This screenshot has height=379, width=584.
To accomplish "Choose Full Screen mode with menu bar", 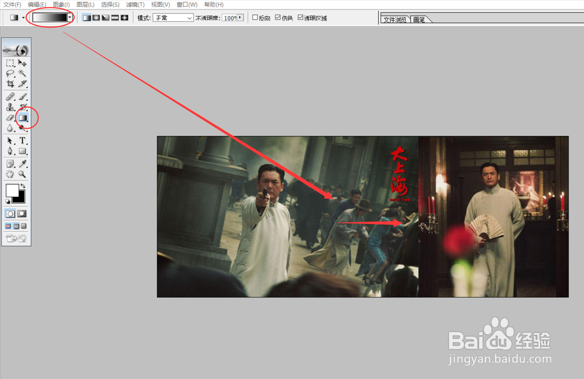I will click(16, 226).
